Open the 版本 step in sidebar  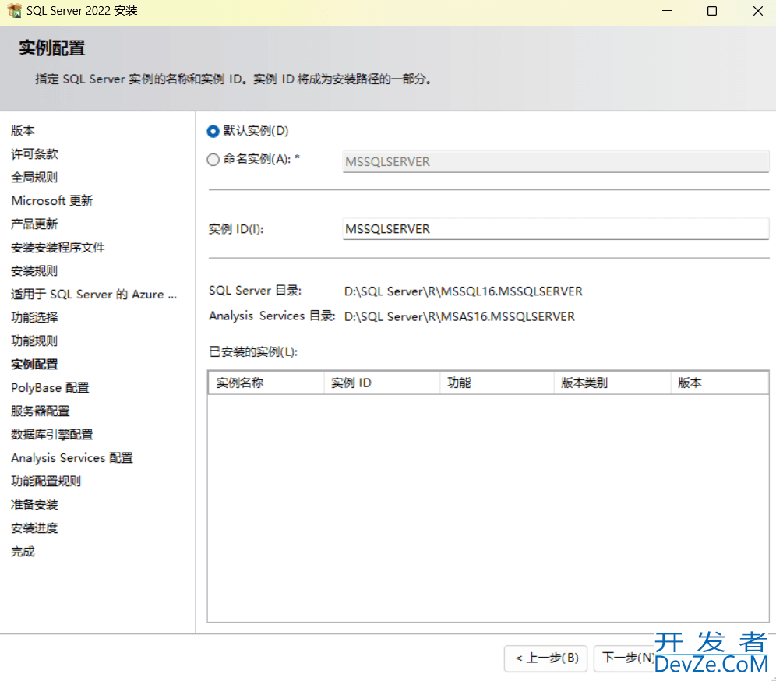pos(23,131)
